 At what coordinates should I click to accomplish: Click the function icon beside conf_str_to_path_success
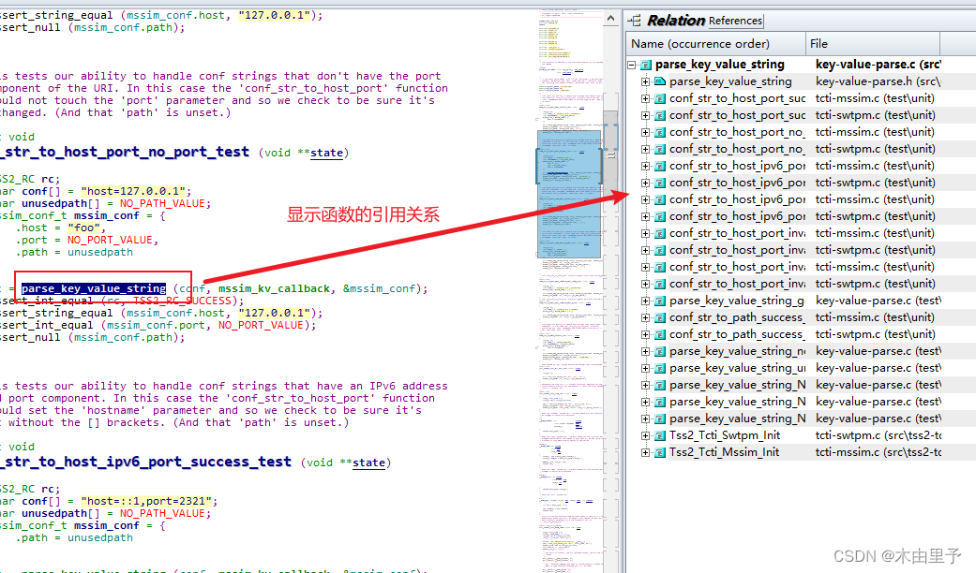pos(659,316)
